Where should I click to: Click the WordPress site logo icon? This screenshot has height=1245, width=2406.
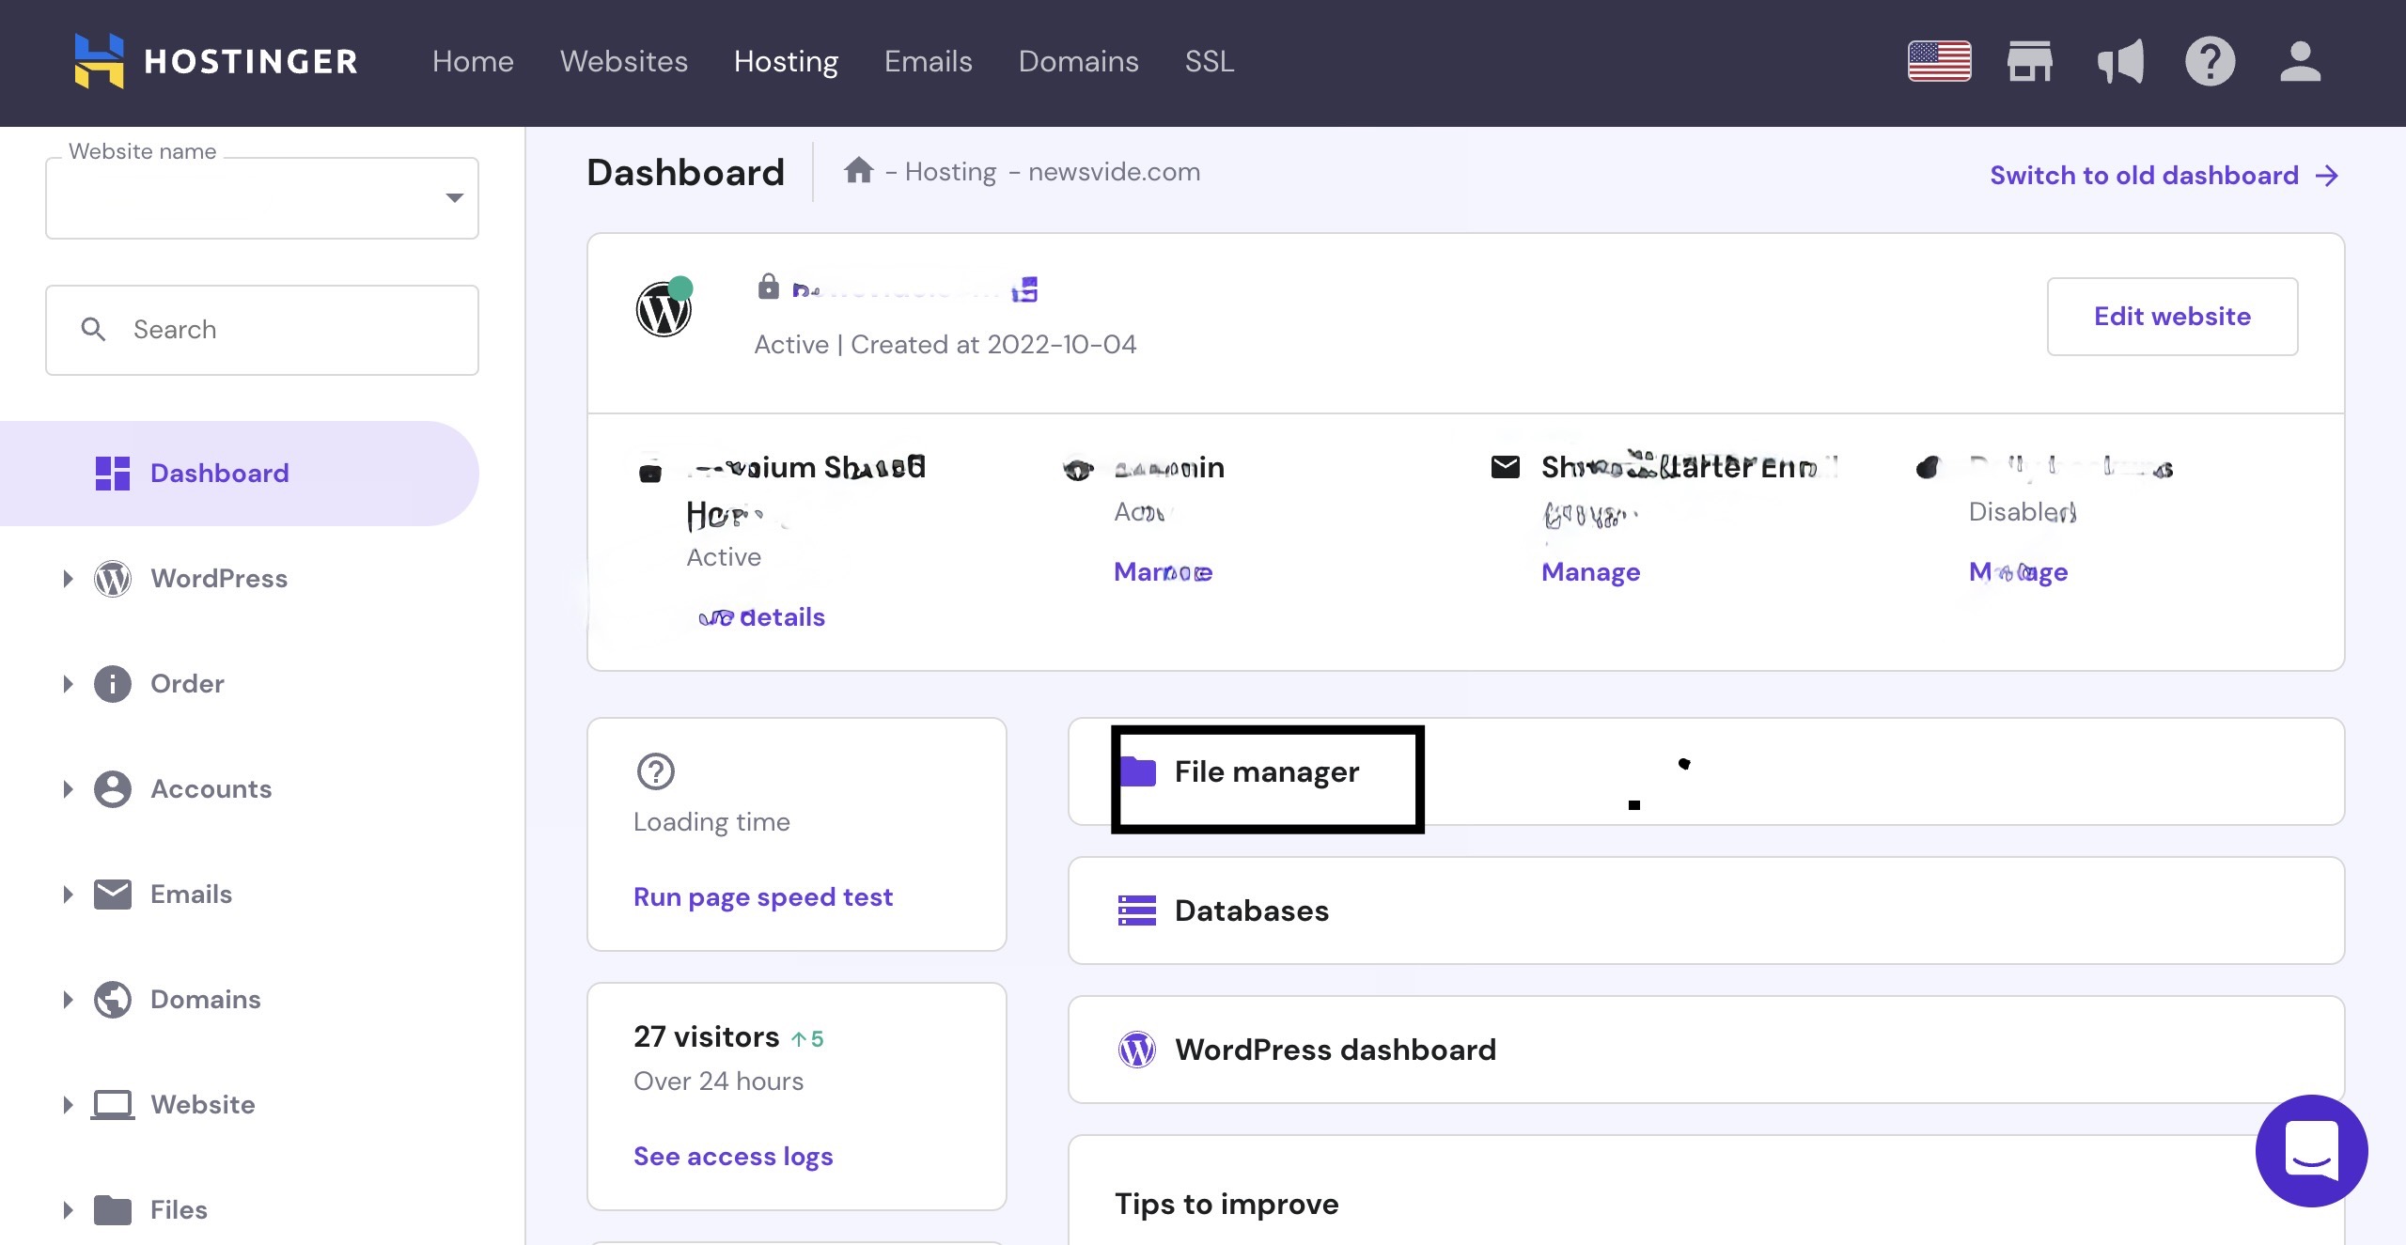(x=664, y=308)
